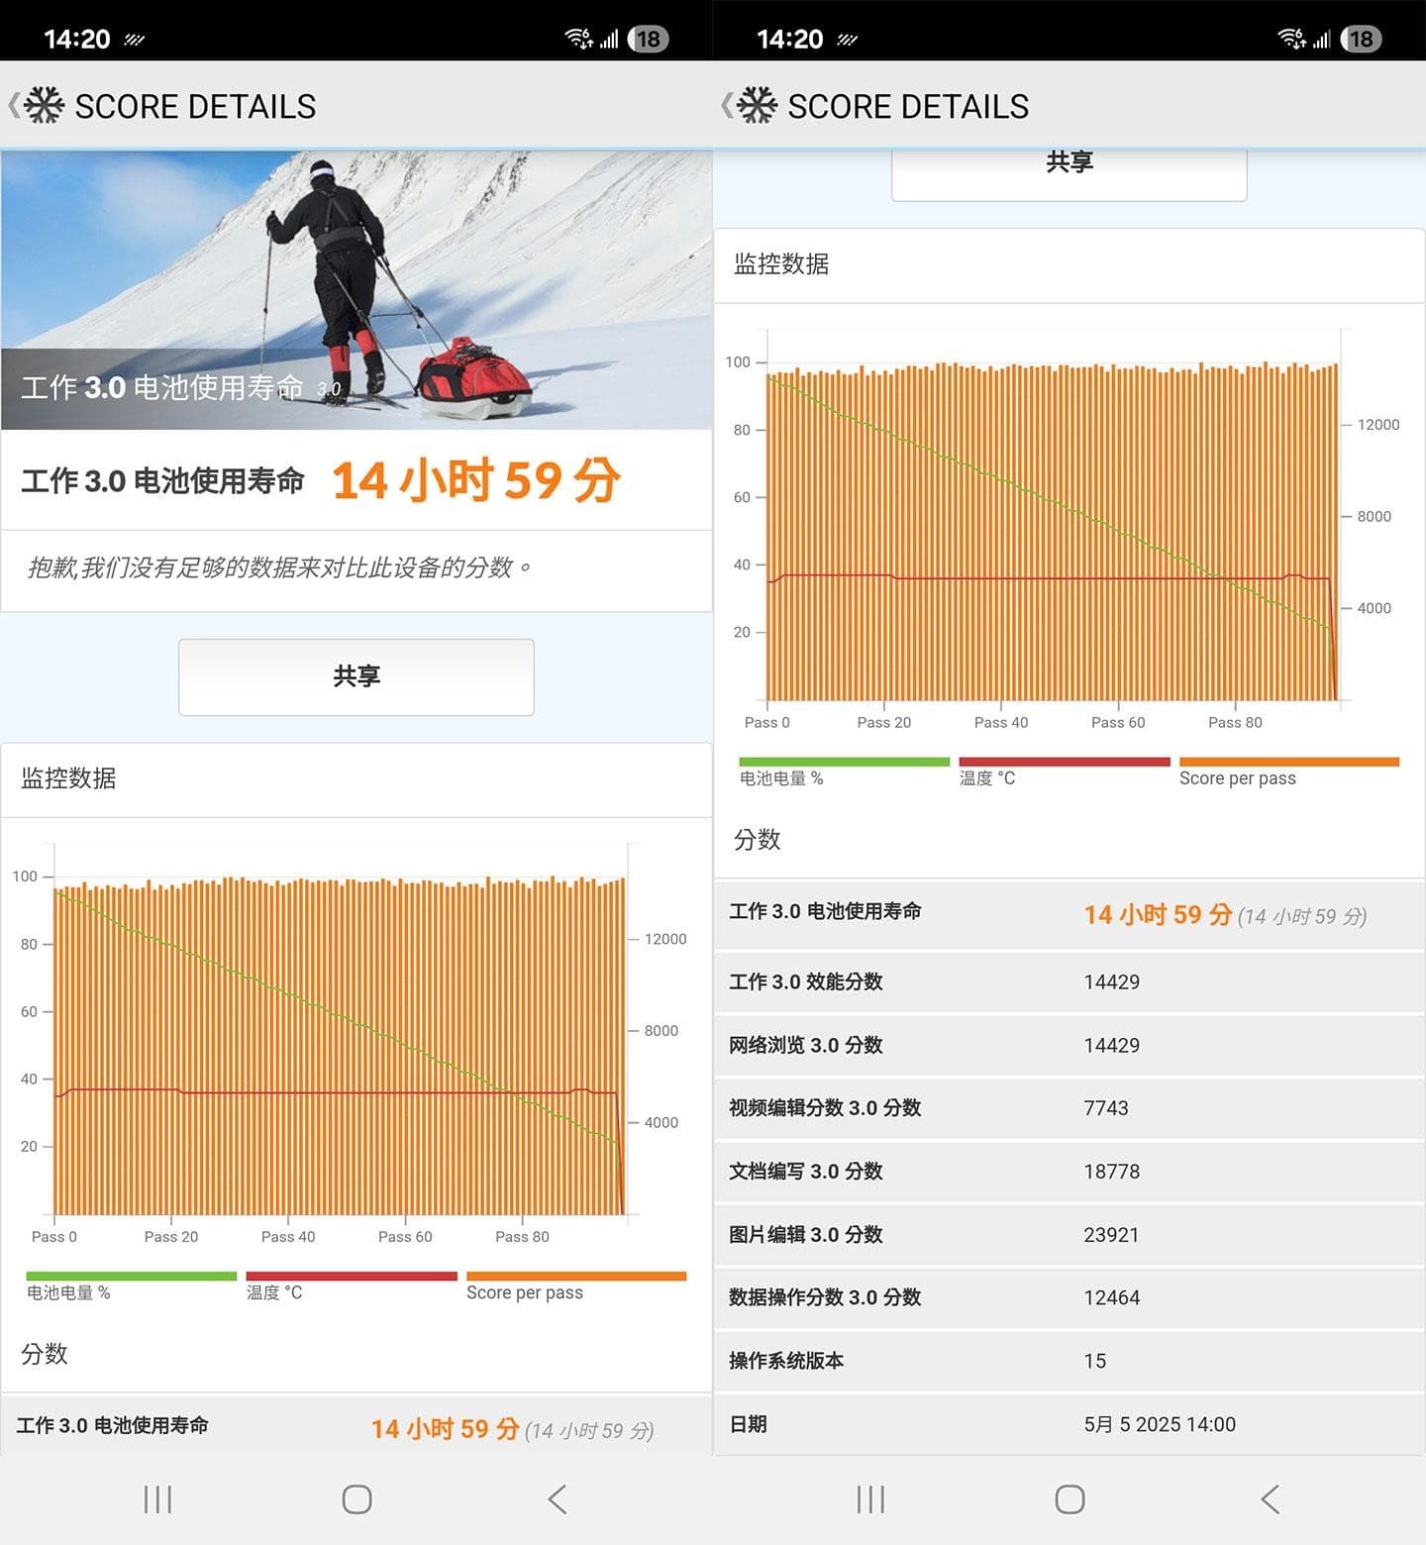Tap home button in left navigation bar
The width and height of the screenshot is (1426, 1545).
point(356,1499)
